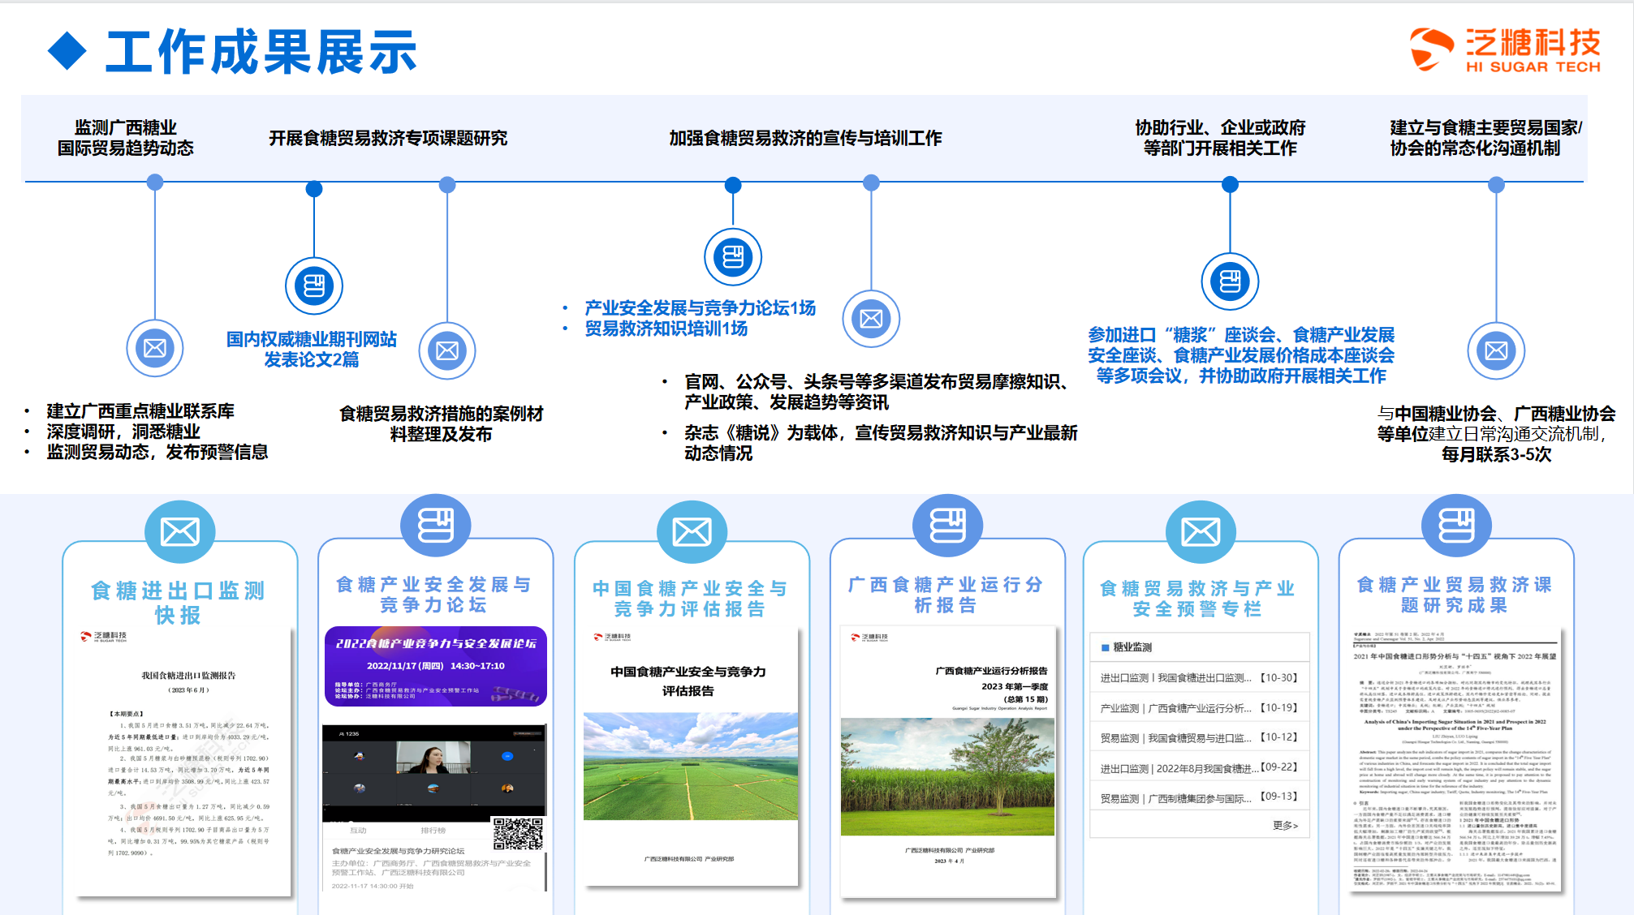Viewport: 1634px width, 915px height.
Task: Click news icon above 产业安全发展与竞争力论坛1场 bullet
Action: pyautogui.click(x=732, y=257)
